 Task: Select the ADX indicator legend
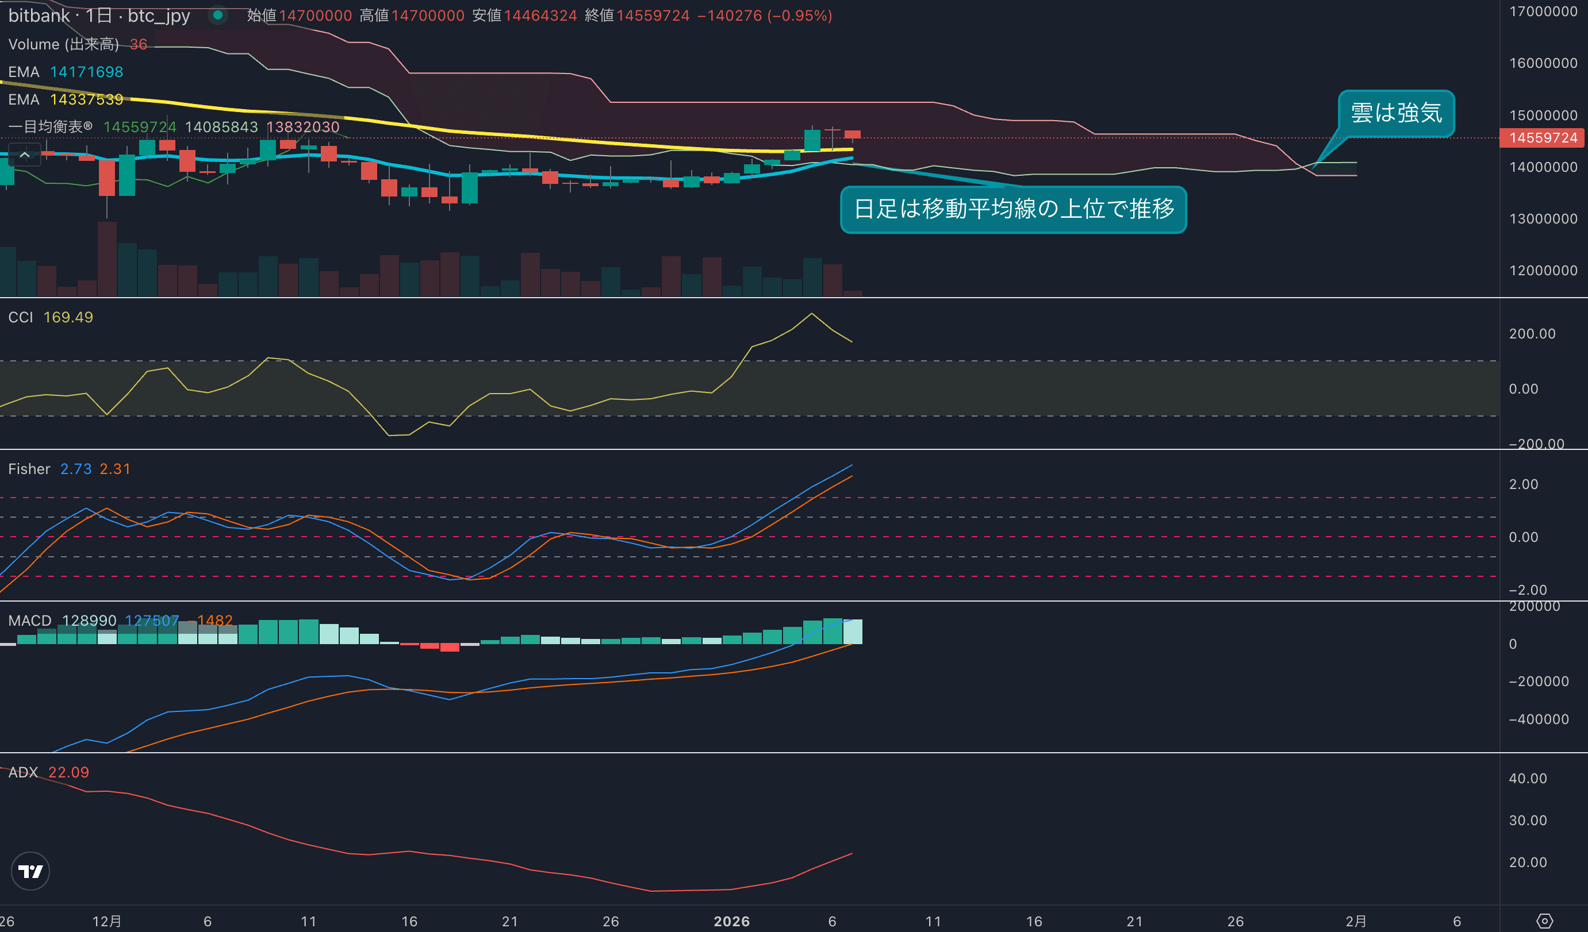coord(24,772)
